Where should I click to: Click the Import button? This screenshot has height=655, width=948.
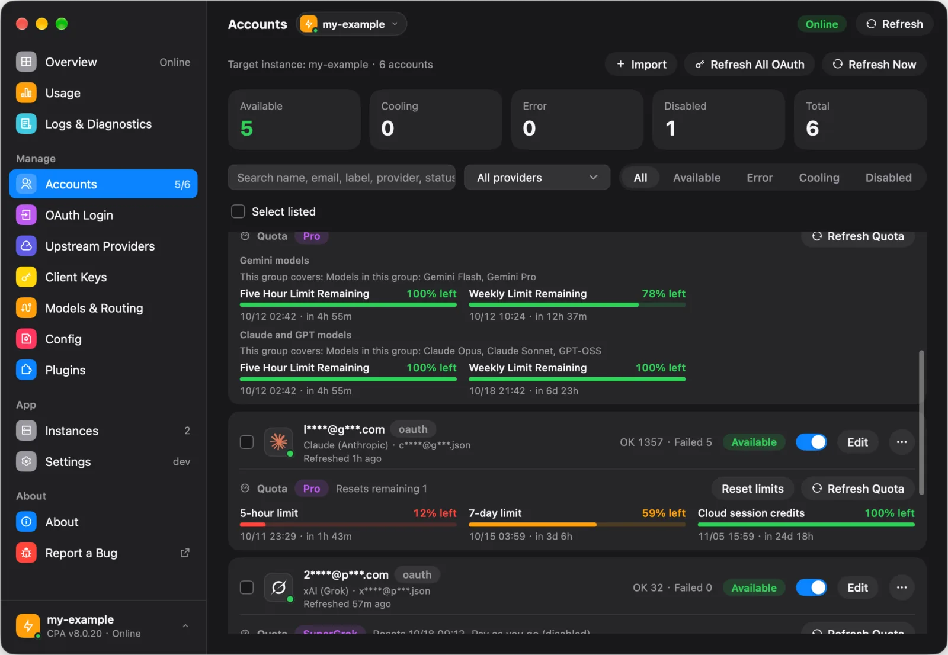pyautogui.click(x=642, y=65)
